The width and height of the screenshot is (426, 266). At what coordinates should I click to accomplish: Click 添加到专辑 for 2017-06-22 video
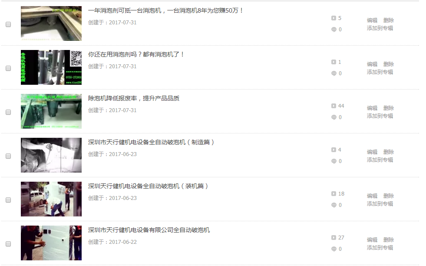pyautogui.click(x=380, y=247)
